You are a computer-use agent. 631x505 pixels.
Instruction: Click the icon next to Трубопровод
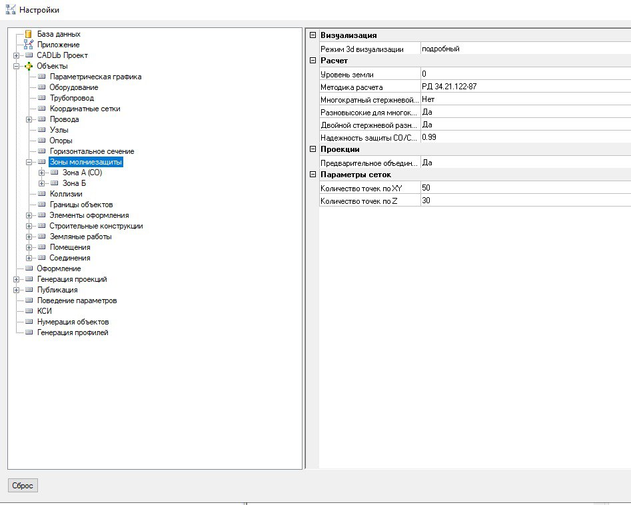click(41, 98)
